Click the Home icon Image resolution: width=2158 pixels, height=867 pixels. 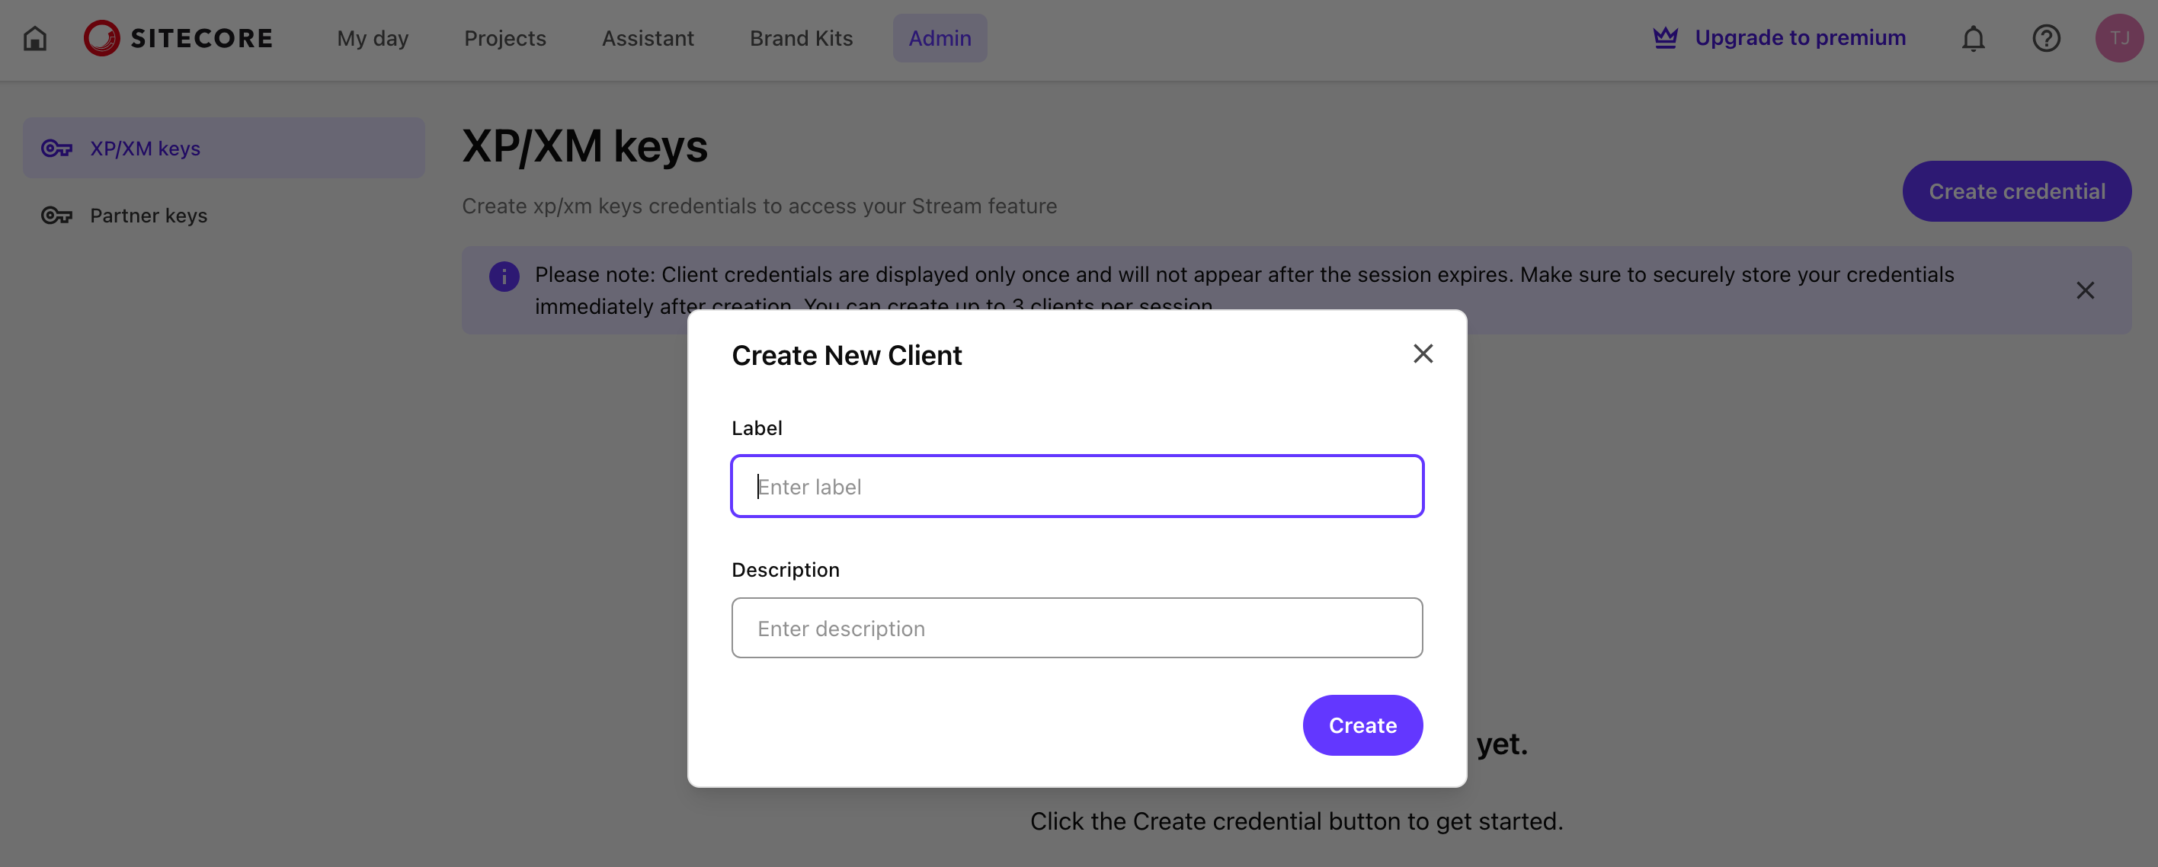pos(34,37)
